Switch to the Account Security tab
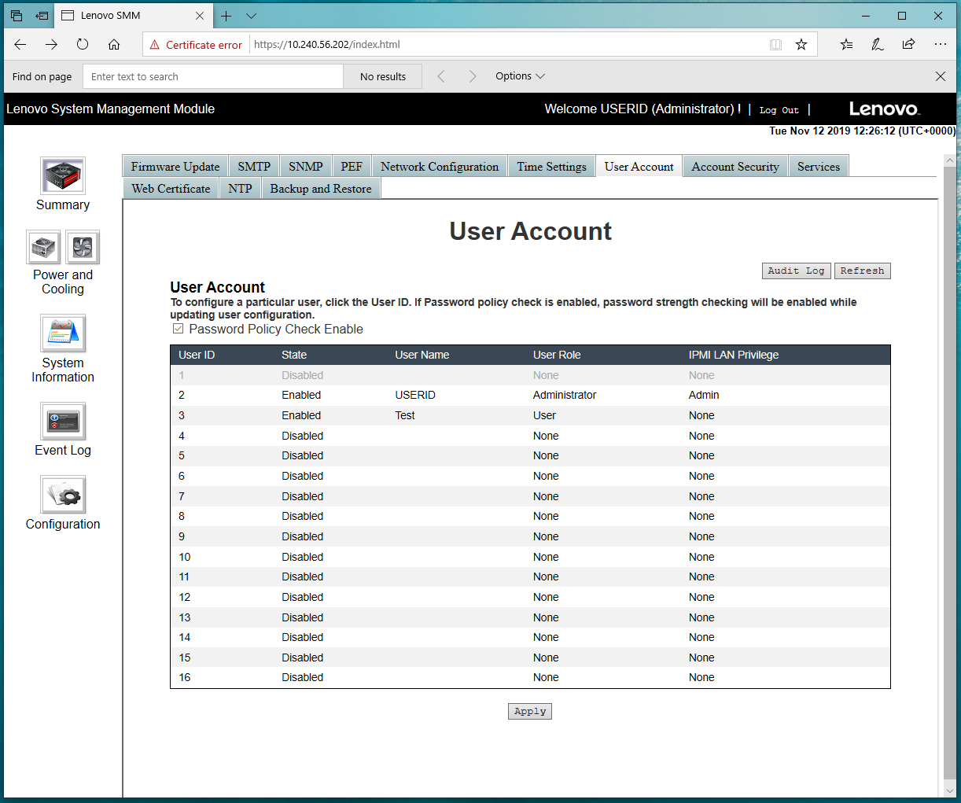Screen dimensions: 961x803 click(735, 167)
